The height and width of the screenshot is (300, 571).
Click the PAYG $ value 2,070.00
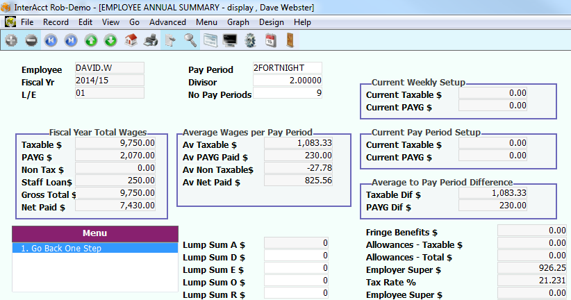click(x=115, y=156)
